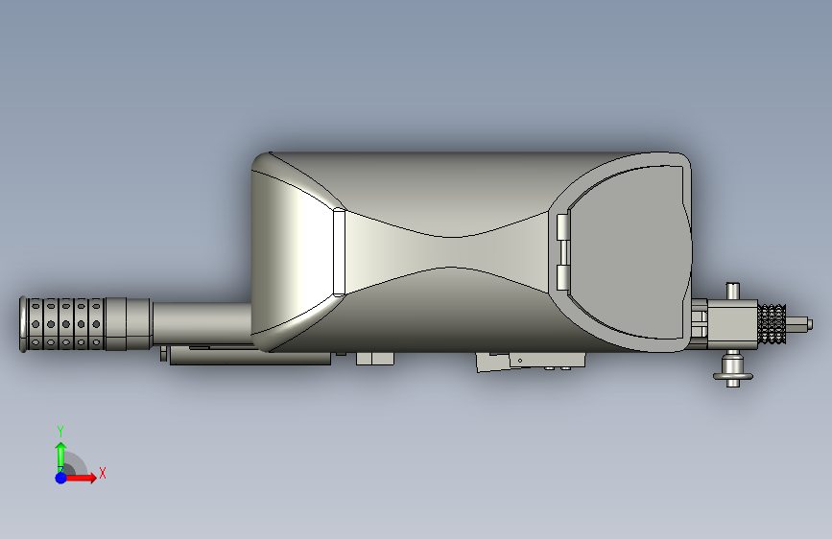Select the hinged rounded cover panel on housing
This screenshot has height=539, width=832.
tap(630, 252)
